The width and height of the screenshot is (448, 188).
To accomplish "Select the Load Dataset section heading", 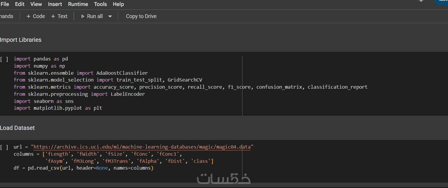I will (18, 128).
